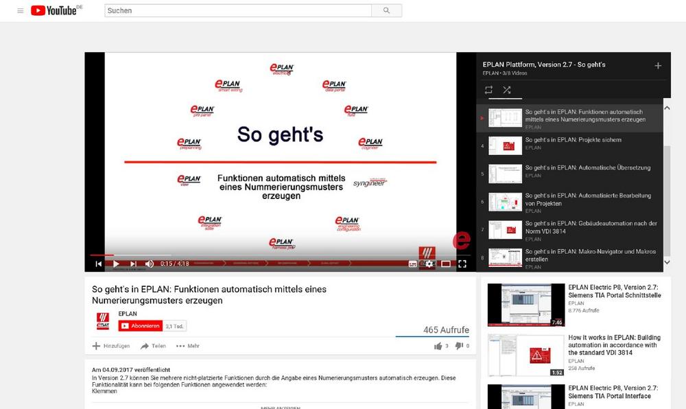Screen dimensions: 686x409
Task: Mute the video volume
Action: pos(150,264)
